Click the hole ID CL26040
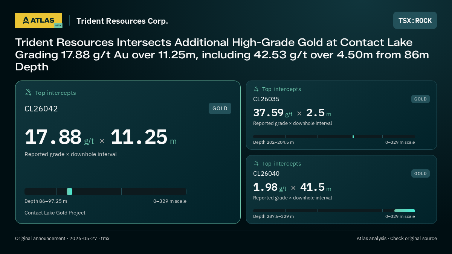This screenshot has width=452, height=254. coord(266,173)
